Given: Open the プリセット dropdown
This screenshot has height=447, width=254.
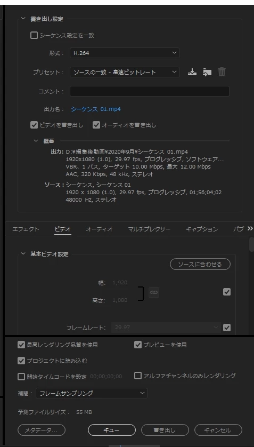Looking at the screenshot, I should point(125,72).
